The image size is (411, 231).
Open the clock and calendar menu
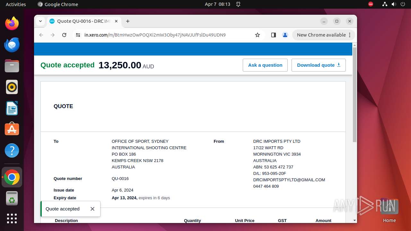tap(217, 4)
